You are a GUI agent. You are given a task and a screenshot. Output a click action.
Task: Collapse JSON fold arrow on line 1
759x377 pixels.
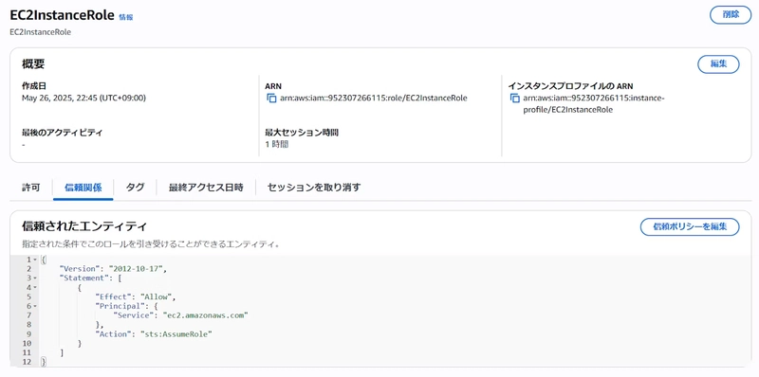click(x=35, y=260)
